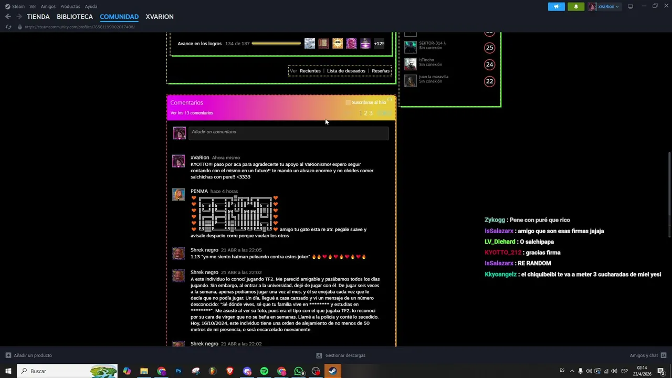
Task: Show hidden system tray icons chevron
Action: (x=572, y=371)
